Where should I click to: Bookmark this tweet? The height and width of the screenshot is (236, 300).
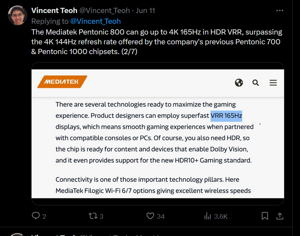click(265, 216)
